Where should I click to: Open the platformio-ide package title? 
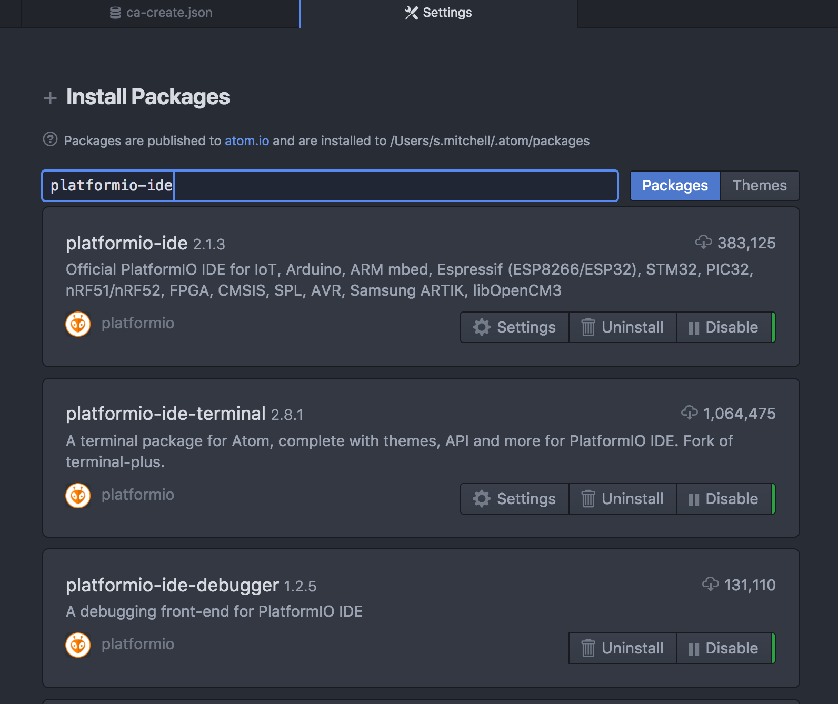[127, 243]
